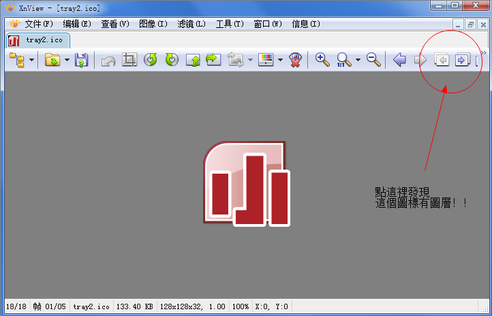The height and width of the screenshot is (316, 492).
Task: Select the tray2.ico tab
Action: click(x=38, y=40)
